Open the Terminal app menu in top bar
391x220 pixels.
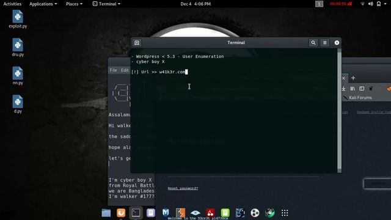pos(106,4)
